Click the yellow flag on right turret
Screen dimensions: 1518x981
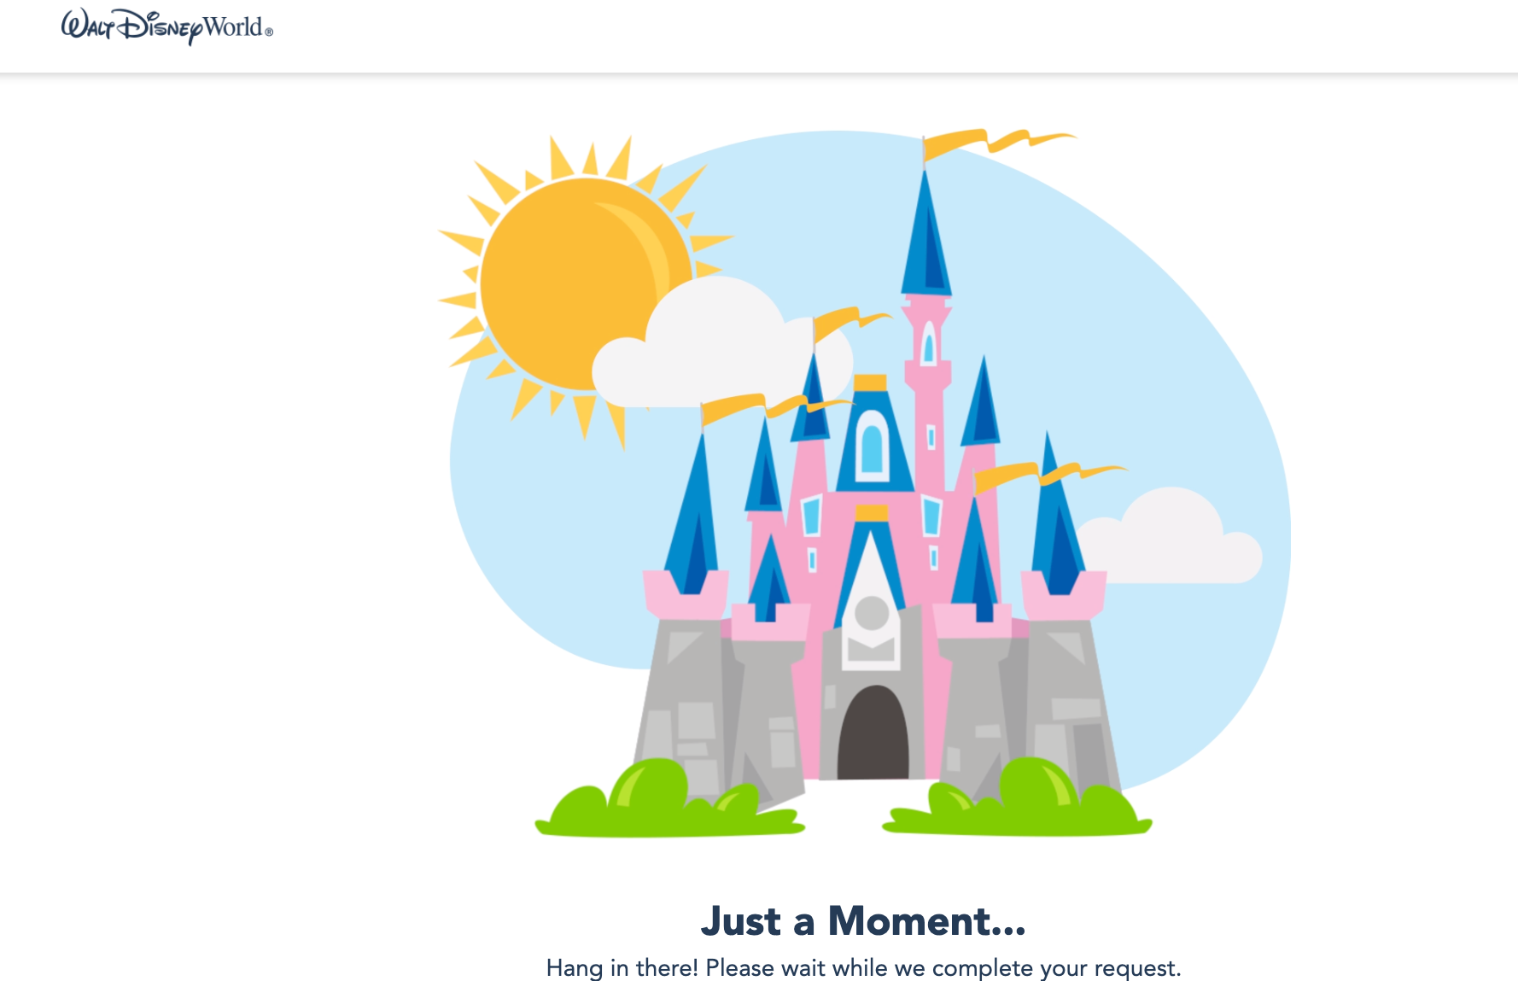point(1050,475)
